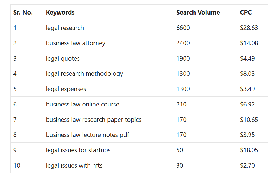Select the 'business law online course' cell

(108, 104)
